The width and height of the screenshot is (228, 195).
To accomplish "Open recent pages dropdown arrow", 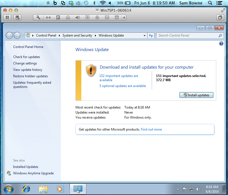I will click(x=23, y=36).
